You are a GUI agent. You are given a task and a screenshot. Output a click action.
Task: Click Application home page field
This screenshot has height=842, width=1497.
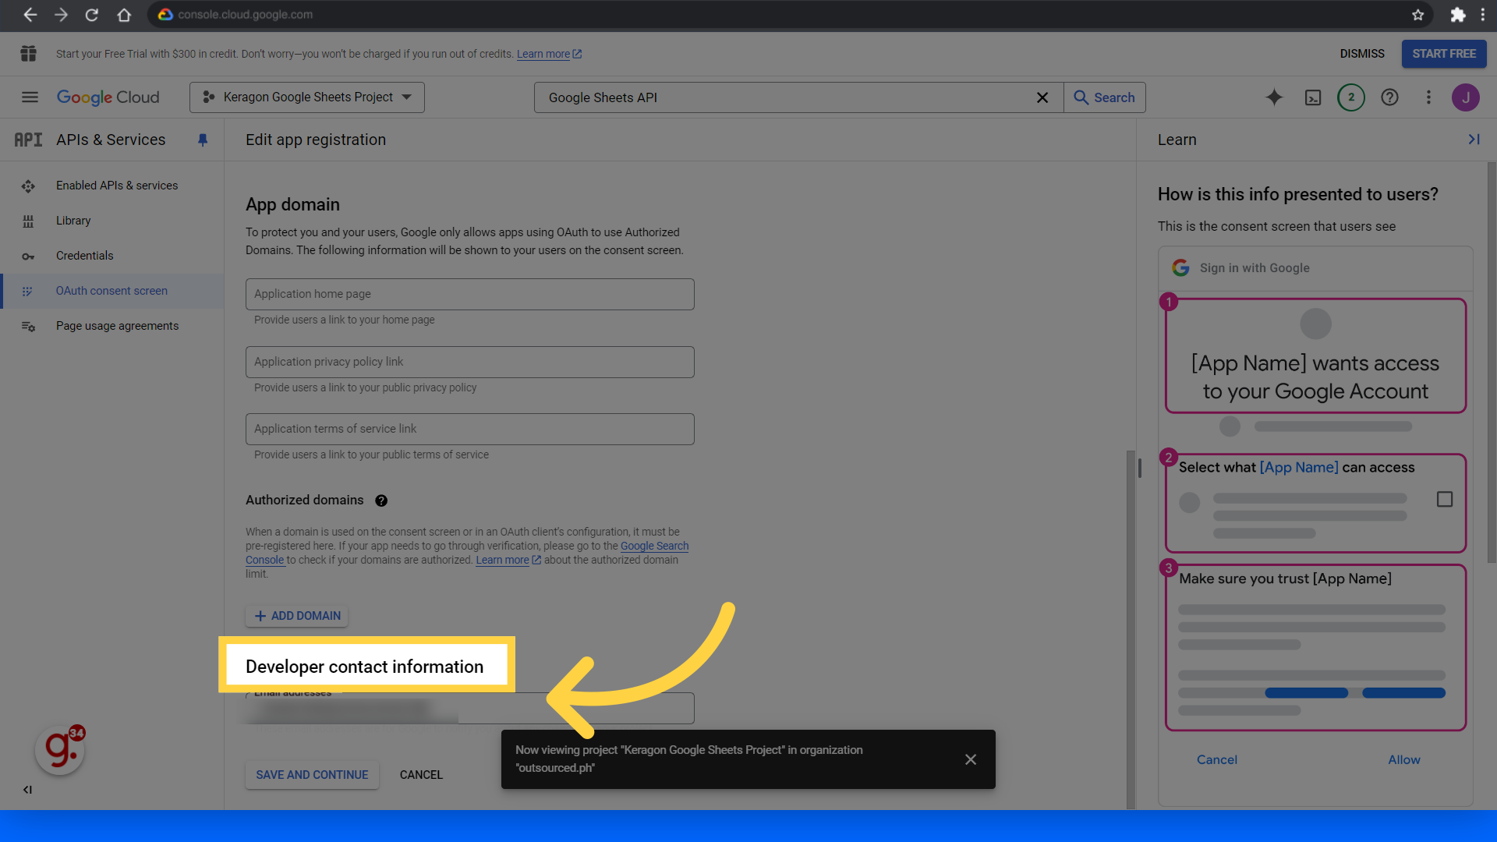point(470,294)
